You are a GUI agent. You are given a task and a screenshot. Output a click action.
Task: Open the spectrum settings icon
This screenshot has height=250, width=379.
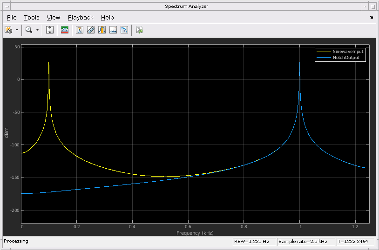[8, 30]
